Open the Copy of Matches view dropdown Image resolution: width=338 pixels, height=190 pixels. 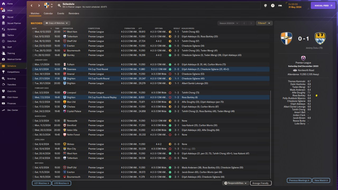57,23
